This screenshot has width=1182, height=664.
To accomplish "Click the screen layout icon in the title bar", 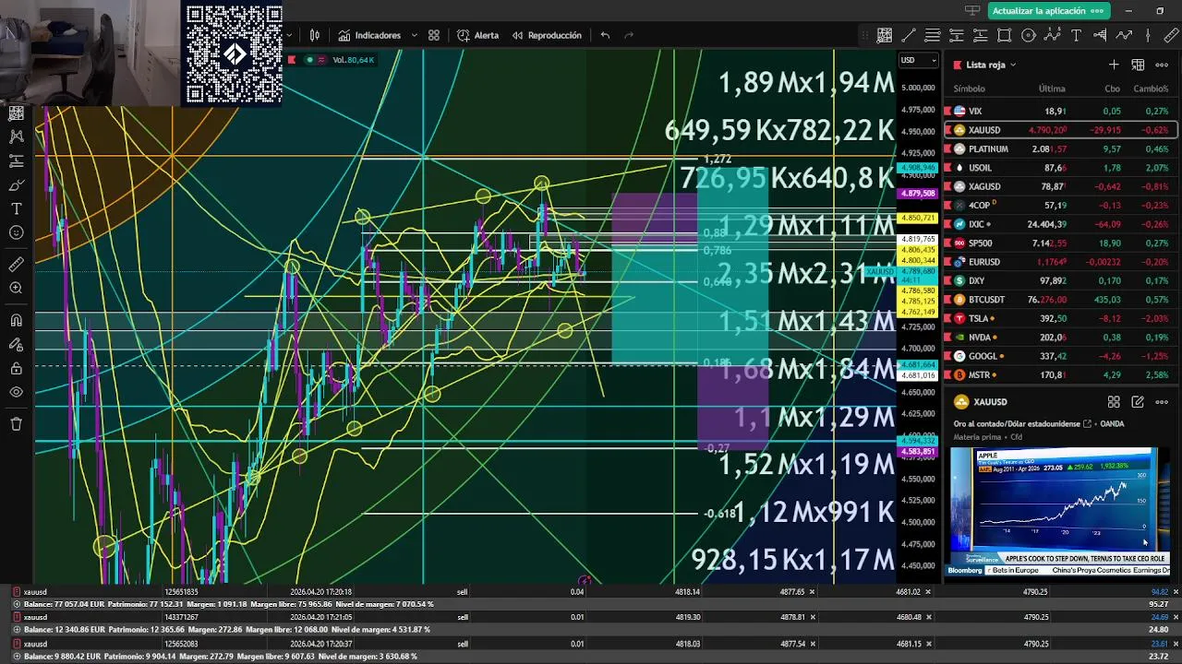I will (x=971, y=11).
